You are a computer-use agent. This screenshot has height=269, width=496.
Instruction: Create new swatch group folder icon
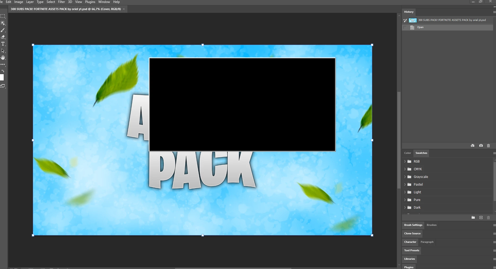[473, 218]
